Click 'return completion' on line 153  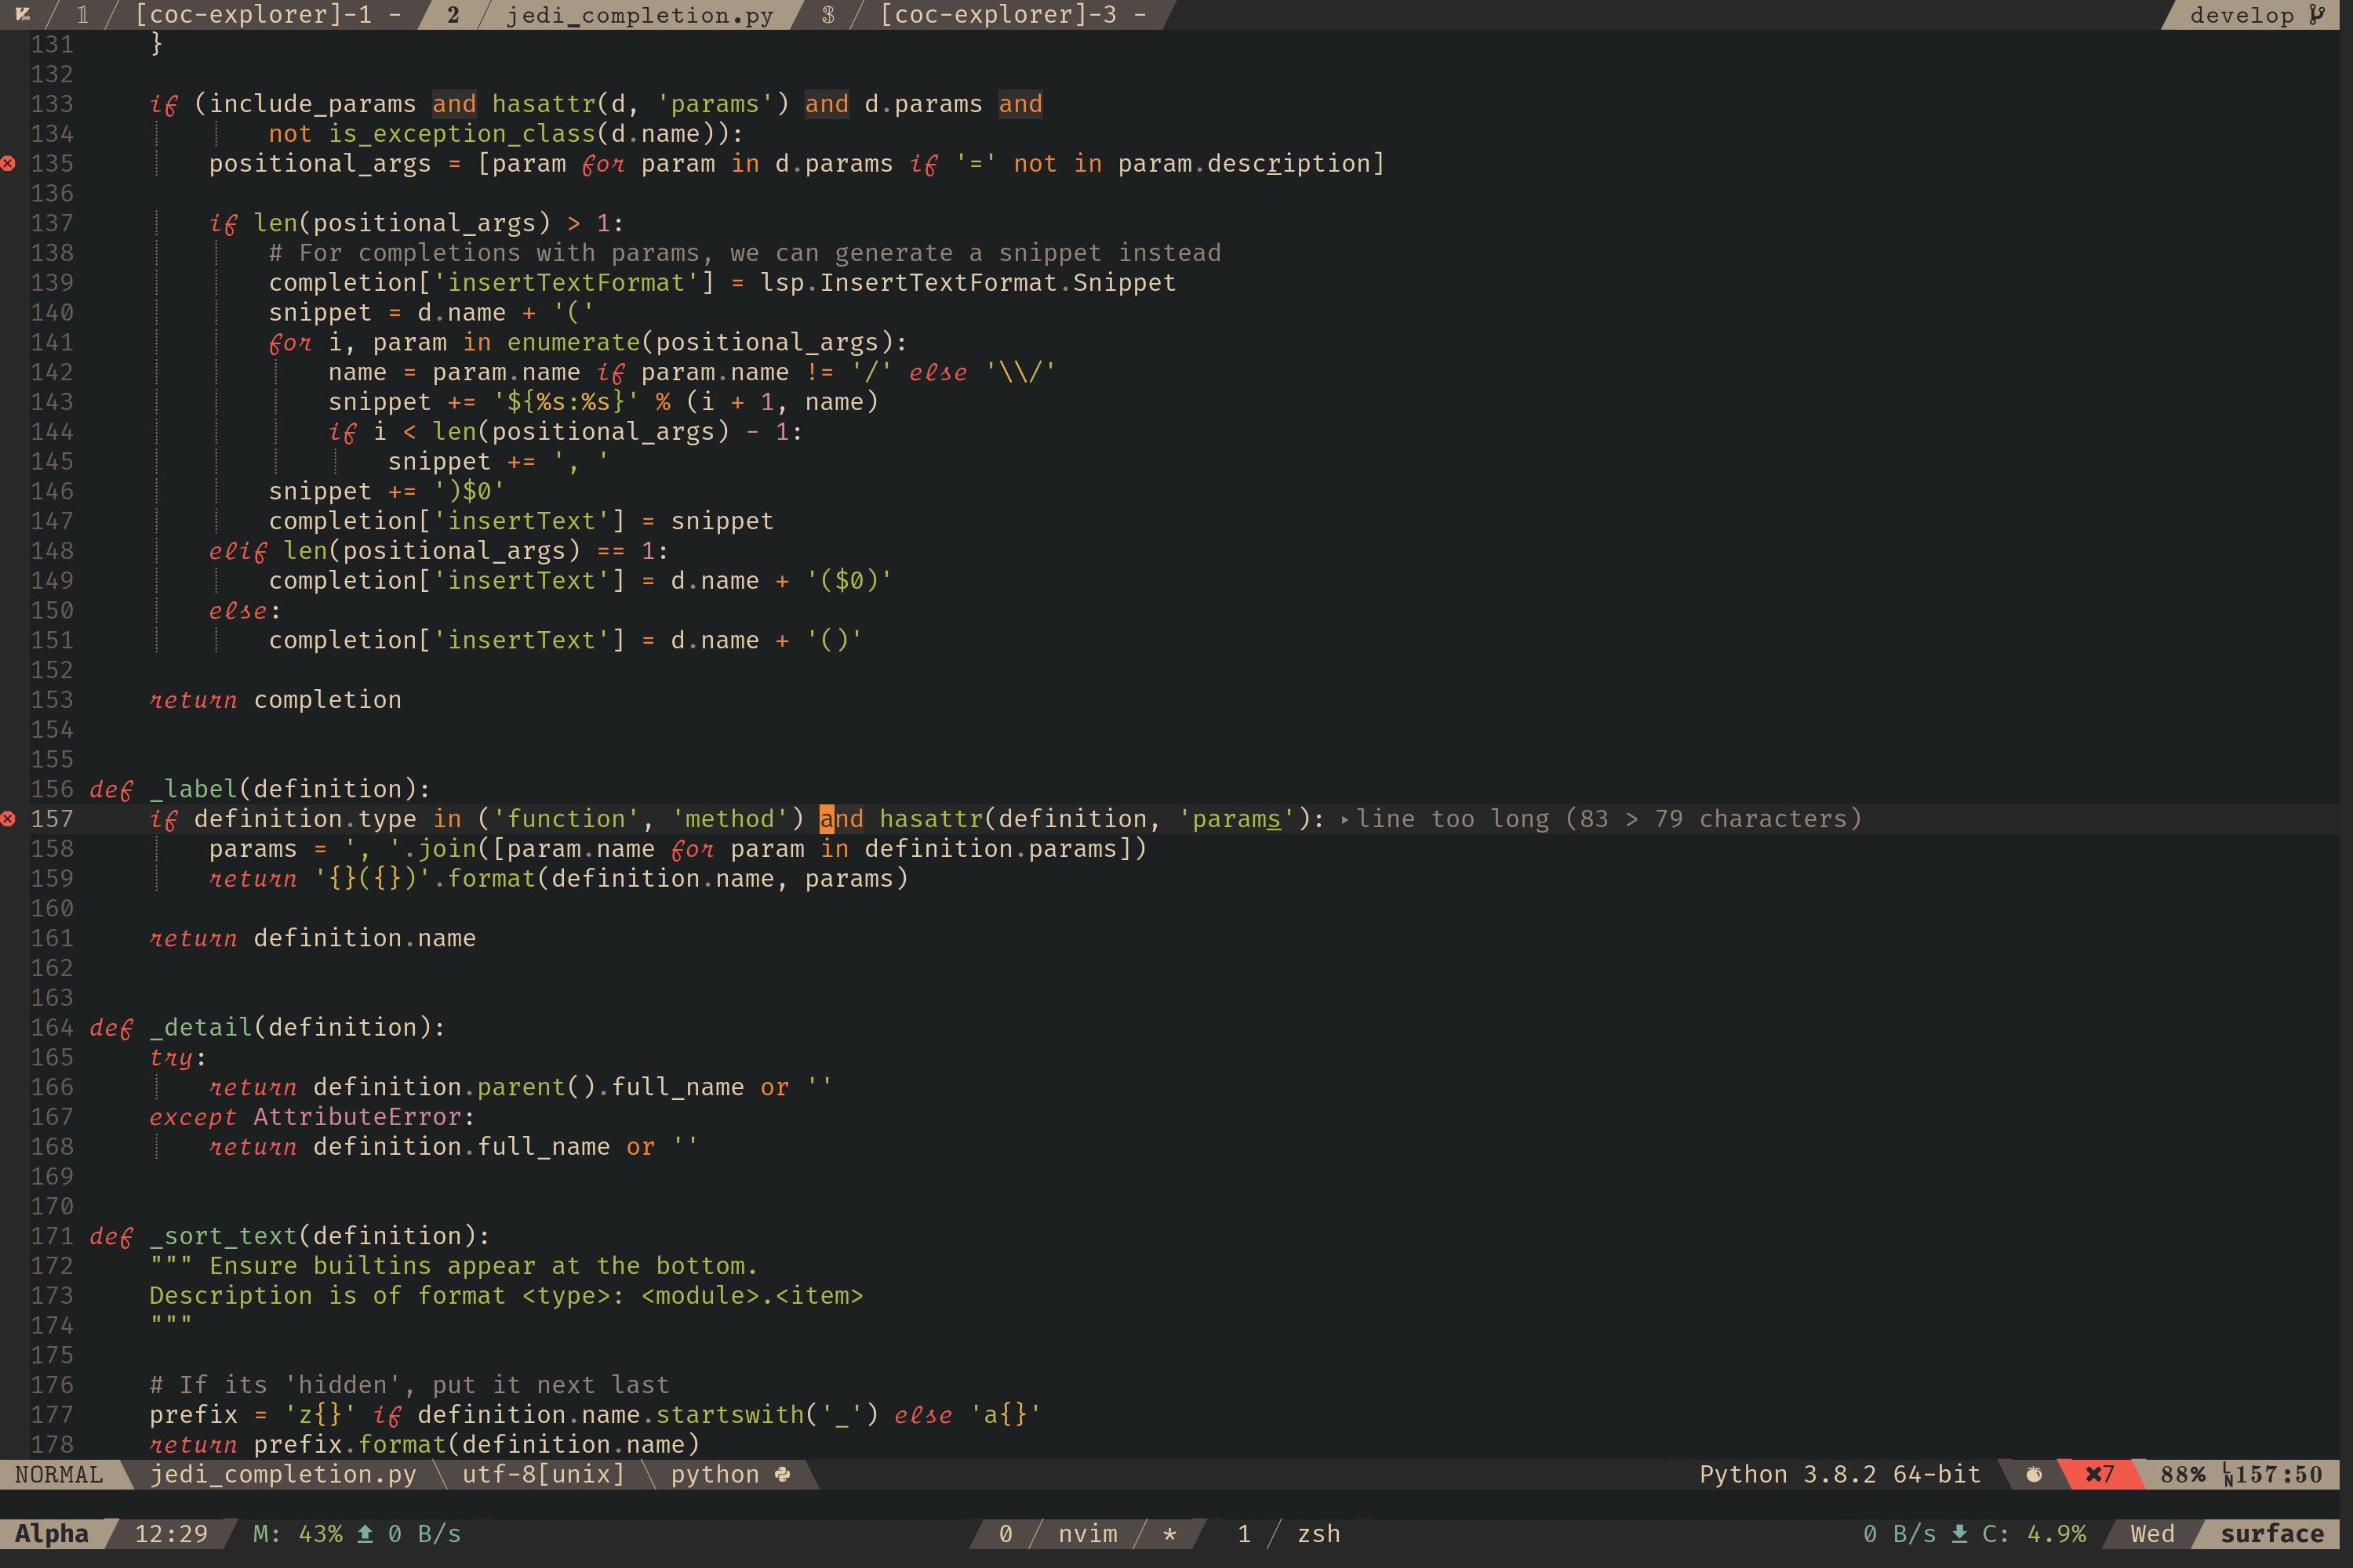click(x=275, y=700)
